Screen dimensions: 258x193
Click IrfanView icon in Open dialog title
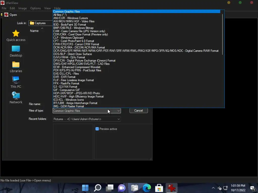pos(6,15)
